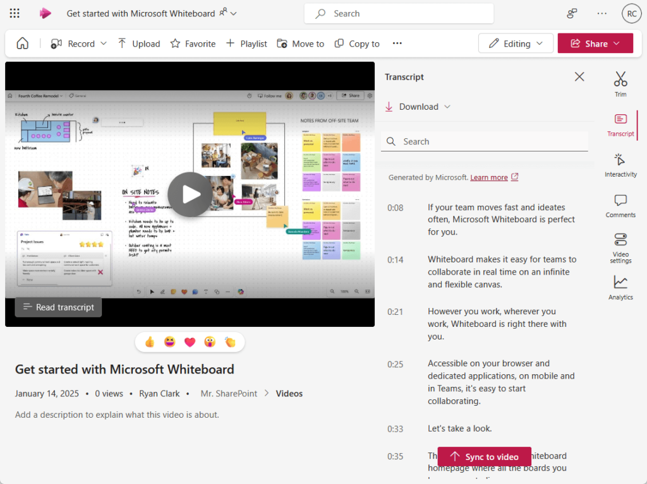The image size is (647, 484).
Task: Mark video as Favorite
Action: 193,44
